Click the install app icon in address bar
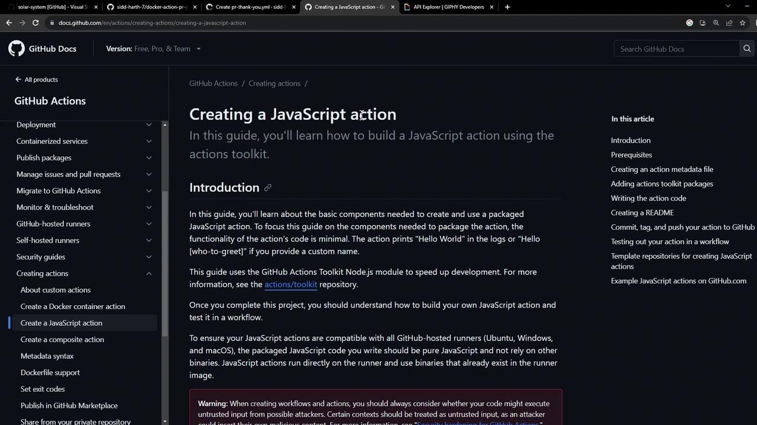Viewport: 757px width, 425px height. [x=703, y=22]
